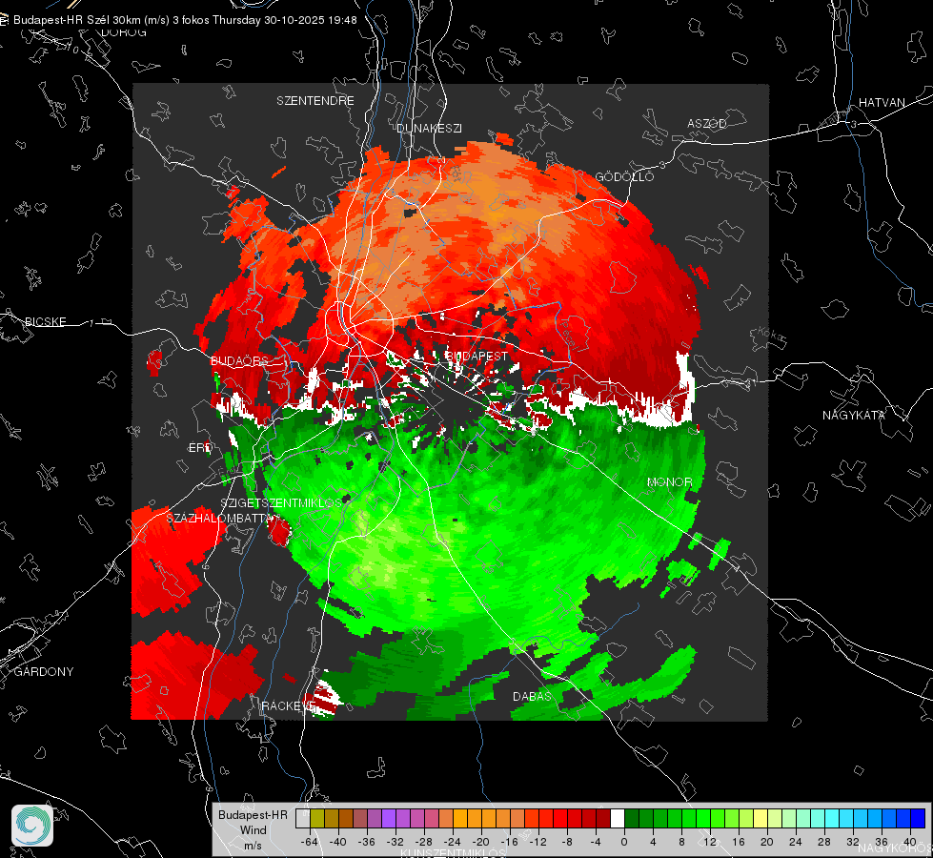Click the ASZOD map label

coord(707,123)
